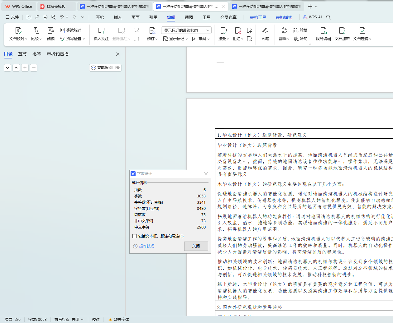Open Print Preview icon
Image resolution: width=393 pixels, height=323 pixels.
pos(53,17)
